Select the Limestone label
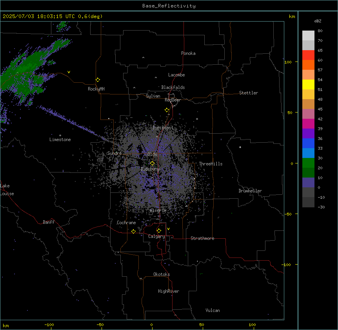The image size is (338, 330). click(60, 140)
